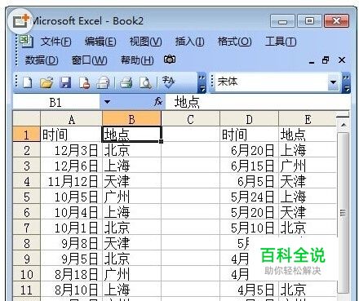
Task: Click cell A2 with 12月3日
Action: 71,150
